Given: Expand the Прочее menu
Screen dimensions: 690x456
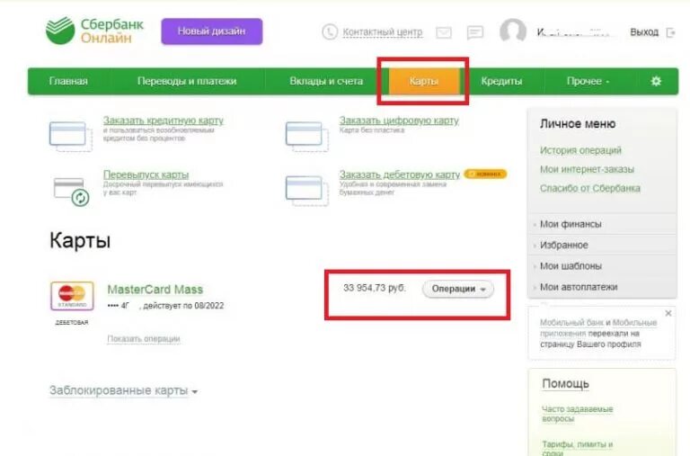Looking at the screenshot, I should [x=588, y=81].
